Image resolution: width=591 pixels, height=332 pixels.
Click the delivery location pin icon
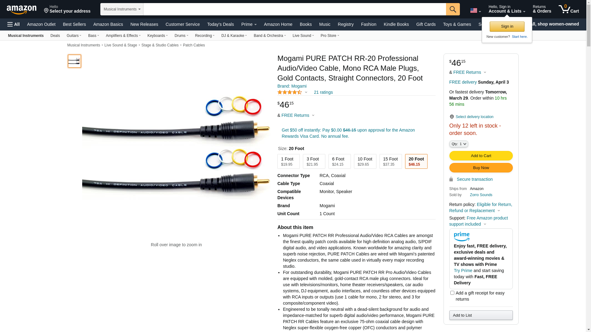(x=452, y=117)
